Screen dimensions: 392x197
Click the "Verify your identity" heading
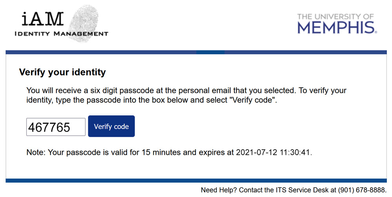[x=62, y=72]
